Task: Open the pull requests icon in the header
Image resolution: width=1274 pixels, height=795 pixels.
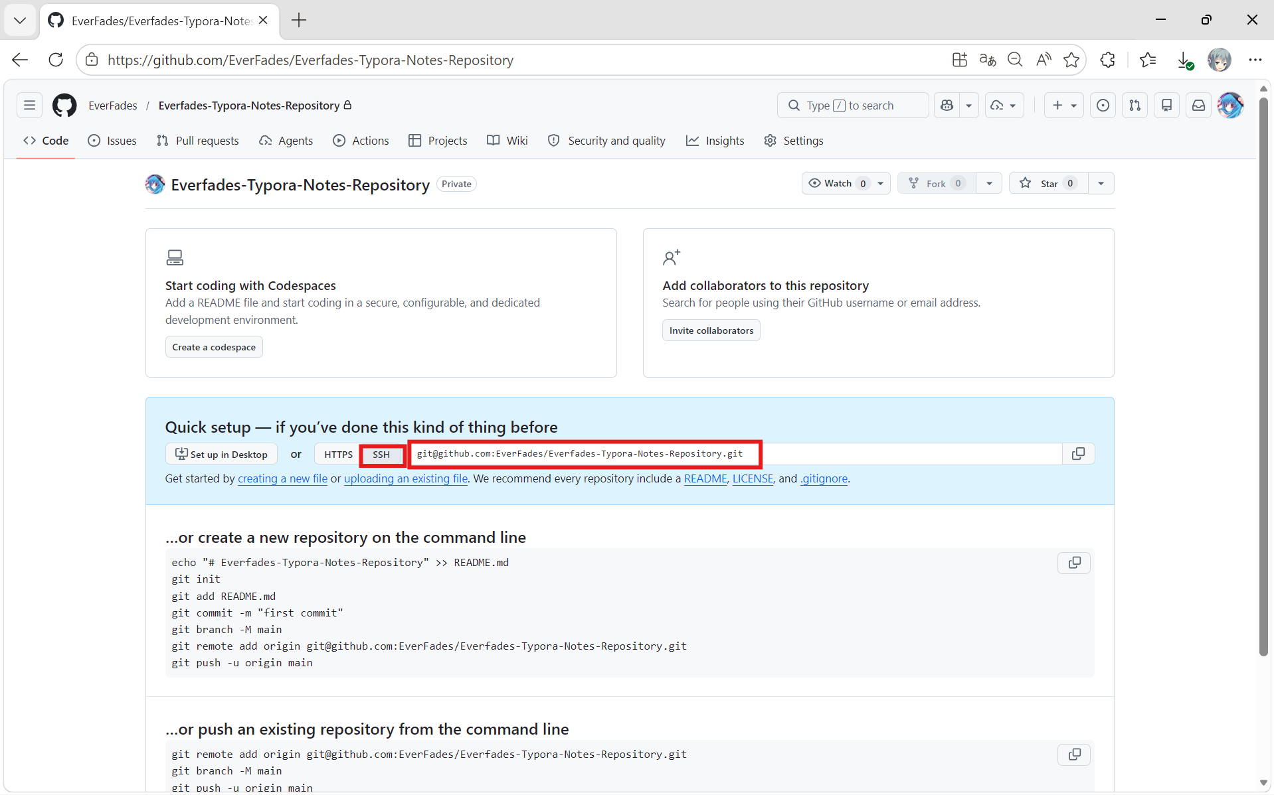Action: pos(1135,105)
